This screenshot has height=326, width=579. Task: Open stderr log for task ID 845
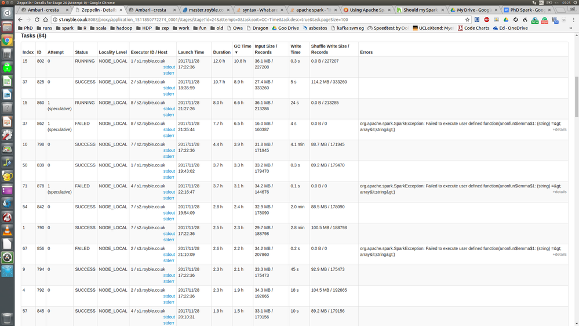[x=169, y=323]
